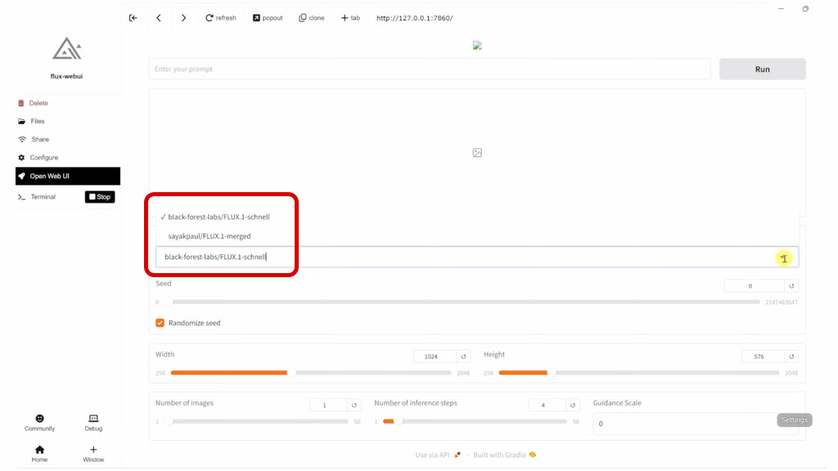Open the Built with Gradio link

point(504,455)
